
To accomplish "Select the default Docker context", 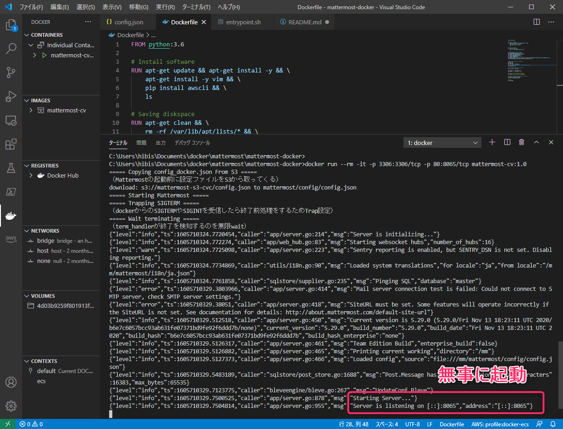I will [61, 371].
